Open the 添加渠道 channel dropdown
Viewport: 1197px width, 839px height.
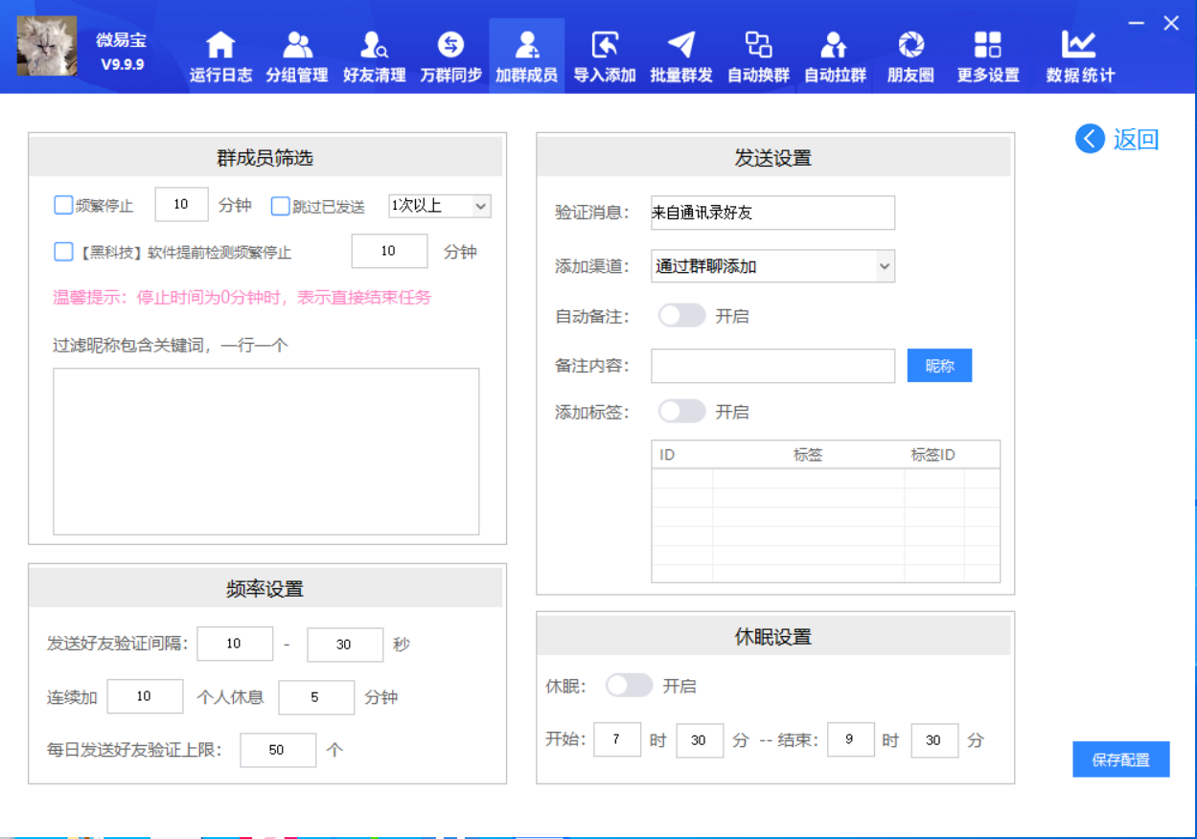point(771,265)
